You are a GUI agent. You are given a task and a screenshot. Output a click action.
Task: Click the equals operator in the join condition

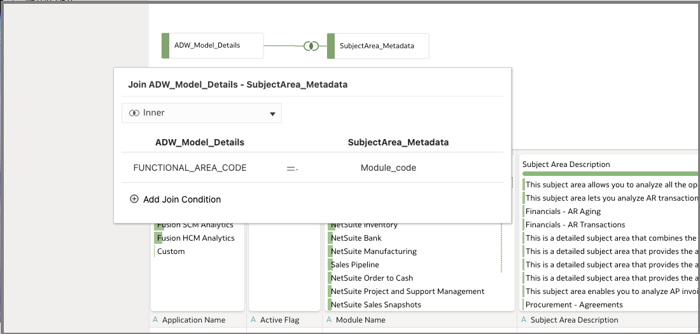[x=291, y=168]
